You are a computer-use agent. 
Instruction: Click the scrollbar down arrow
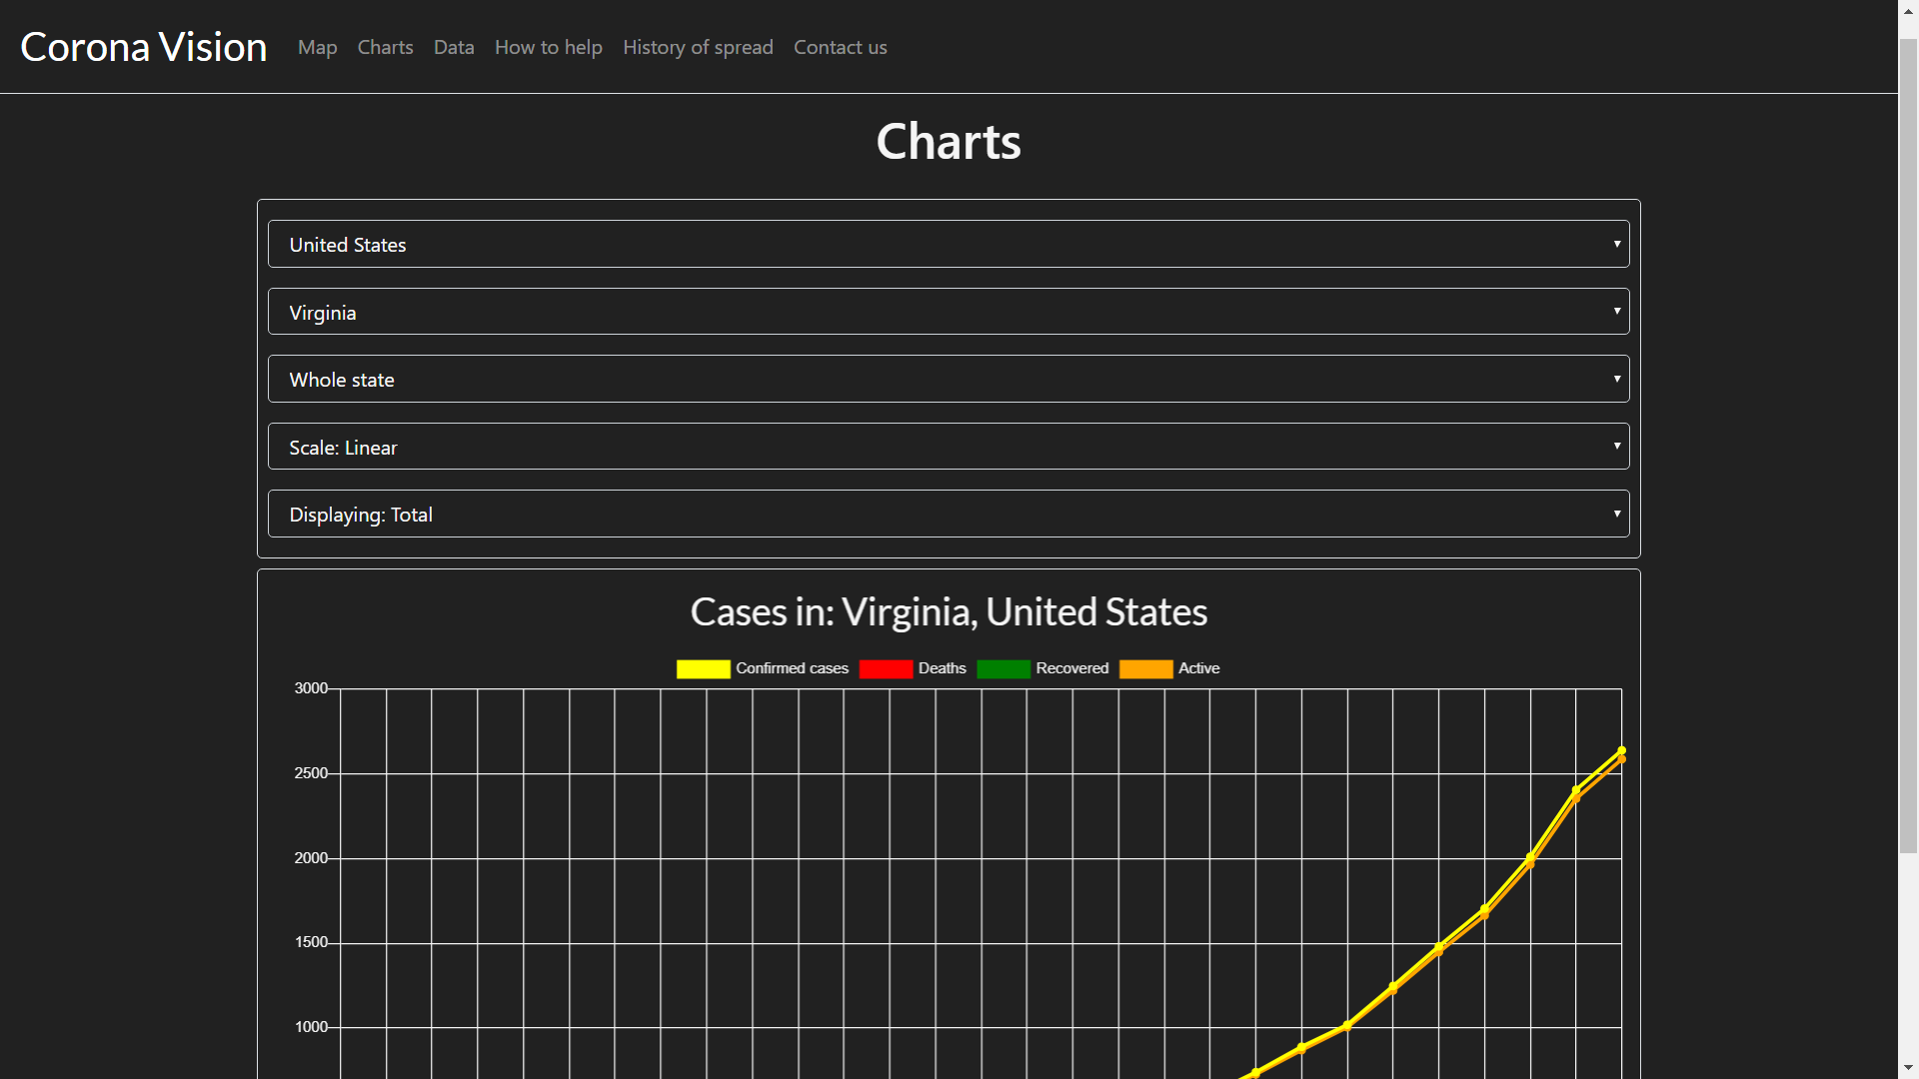pyautogui.click(x=1908, y=1068)
